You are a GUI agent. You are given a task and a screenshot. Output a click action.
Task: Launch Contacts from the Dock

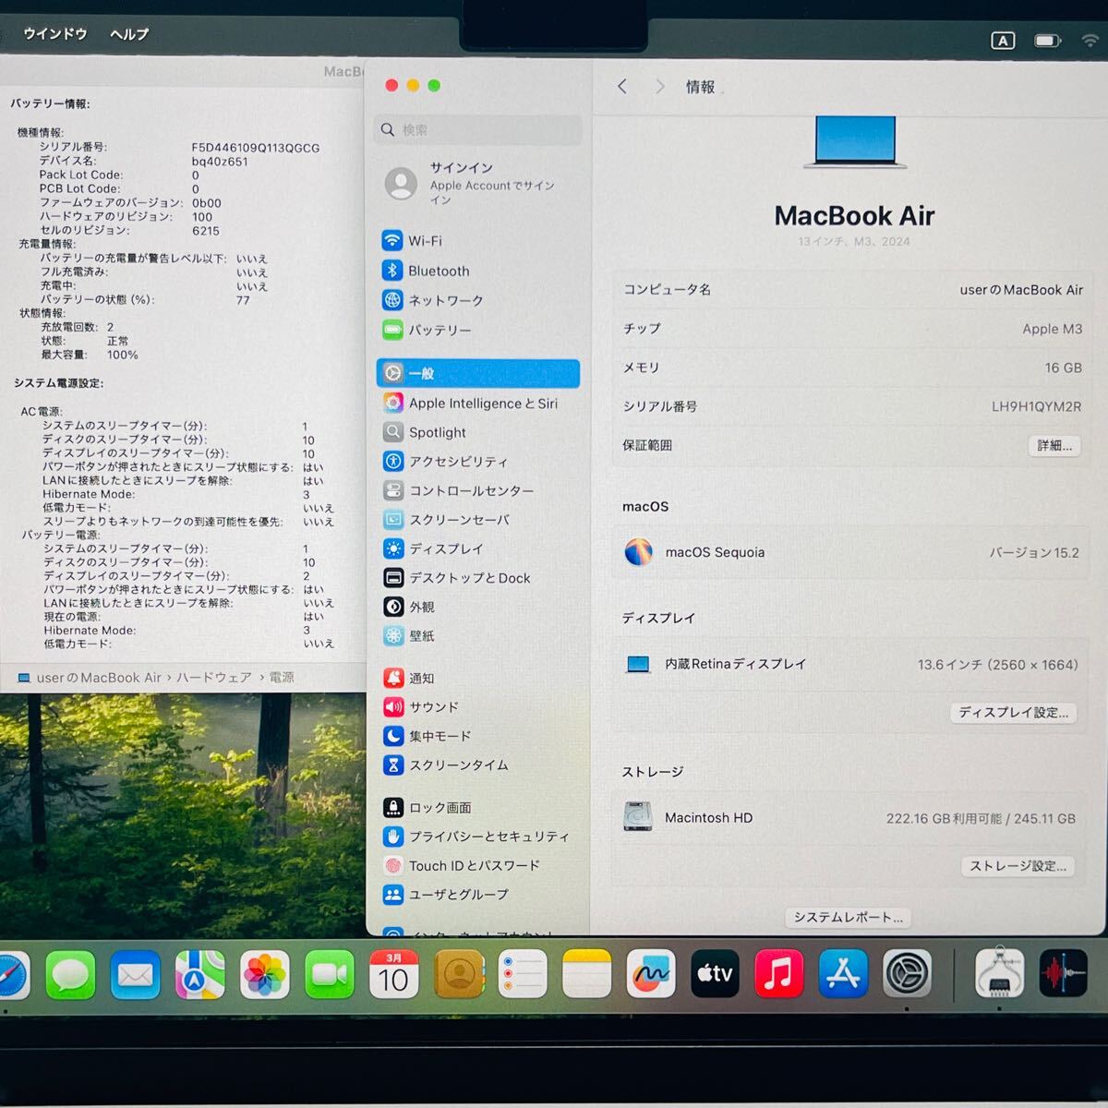click(x=459, y=974)
